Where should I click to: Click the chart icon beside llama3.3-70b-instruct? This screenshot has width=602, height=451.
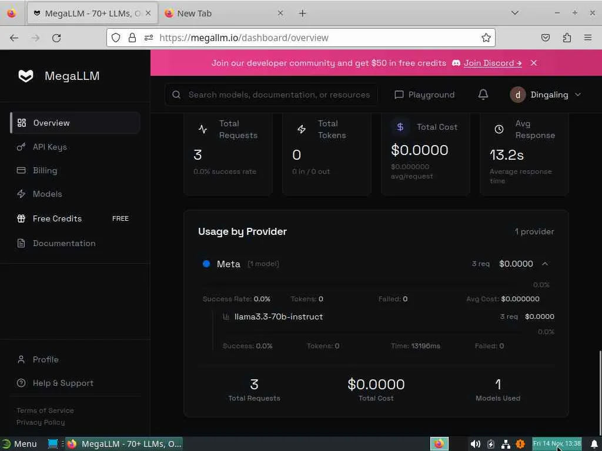coord(226,317)
